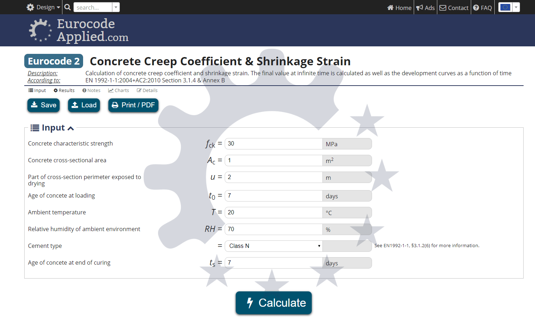Viewport: 535px width, 321px height.
Task: Click the house icon next to Home
Action: 390,7
